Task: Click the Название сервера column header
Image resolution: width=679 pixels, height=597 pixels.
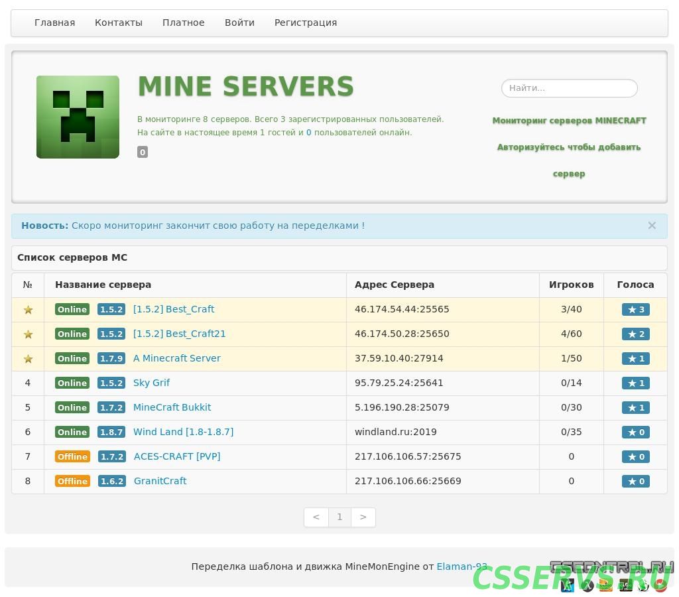Action: [103, 285]
